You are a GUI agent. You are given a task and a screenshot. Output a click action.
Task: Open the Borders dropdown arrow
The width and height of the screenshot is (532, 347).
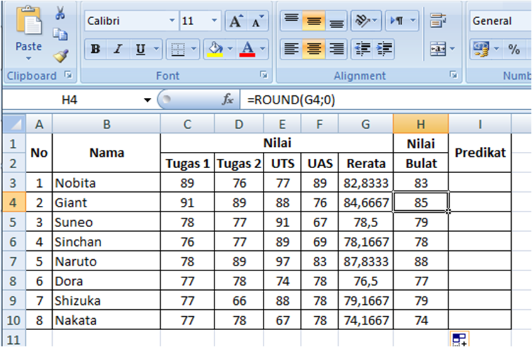pyautogui.click(x=194, y=49)
